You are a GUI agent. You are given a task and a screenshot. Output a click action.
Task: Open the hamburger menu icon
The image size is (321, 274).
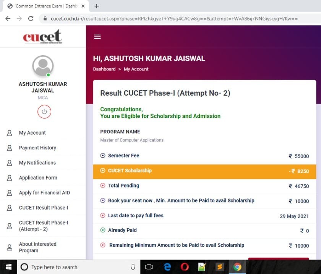click(97, 37)
